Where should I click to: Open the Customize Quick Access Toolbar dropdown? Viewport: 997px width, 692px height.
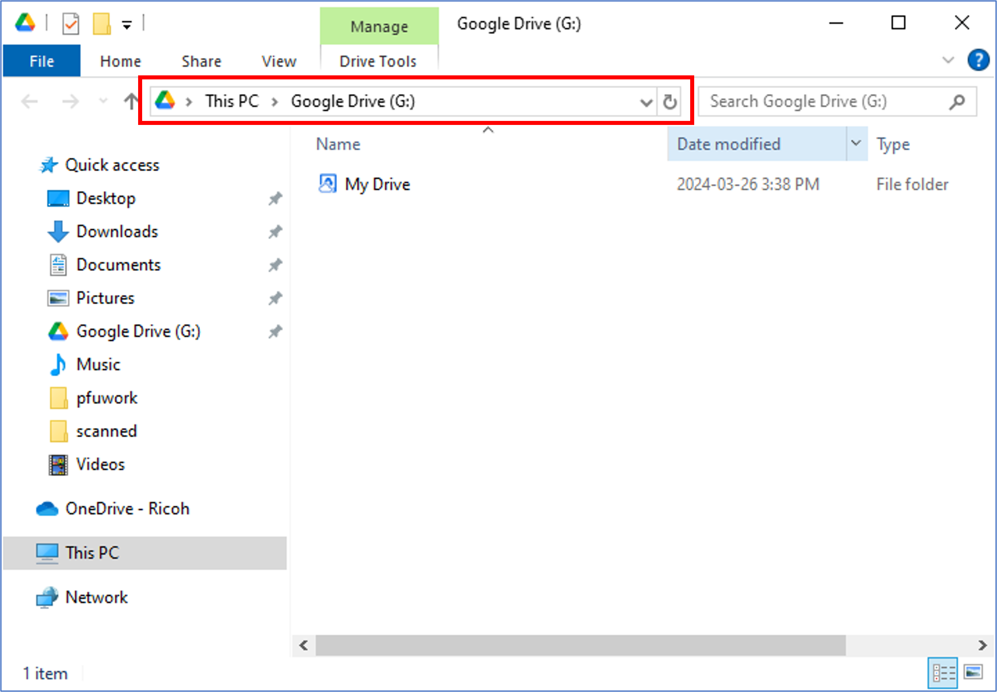pyautogui.click(x=127, y=25)
